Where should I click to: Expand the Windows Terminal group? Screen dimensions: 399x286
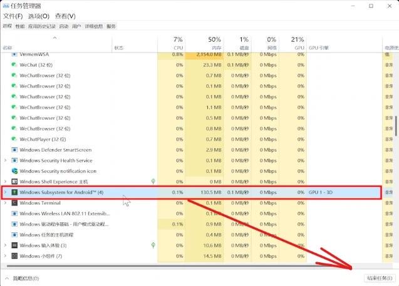tap(5, 203)
